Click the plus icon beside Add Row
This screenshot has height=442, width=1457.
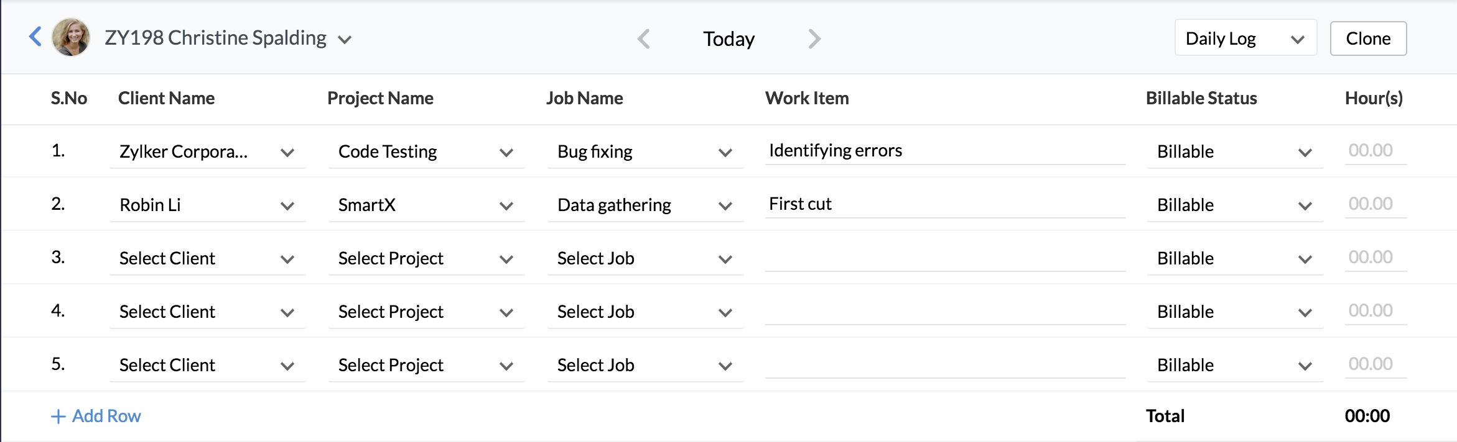(x=58, y=417)
